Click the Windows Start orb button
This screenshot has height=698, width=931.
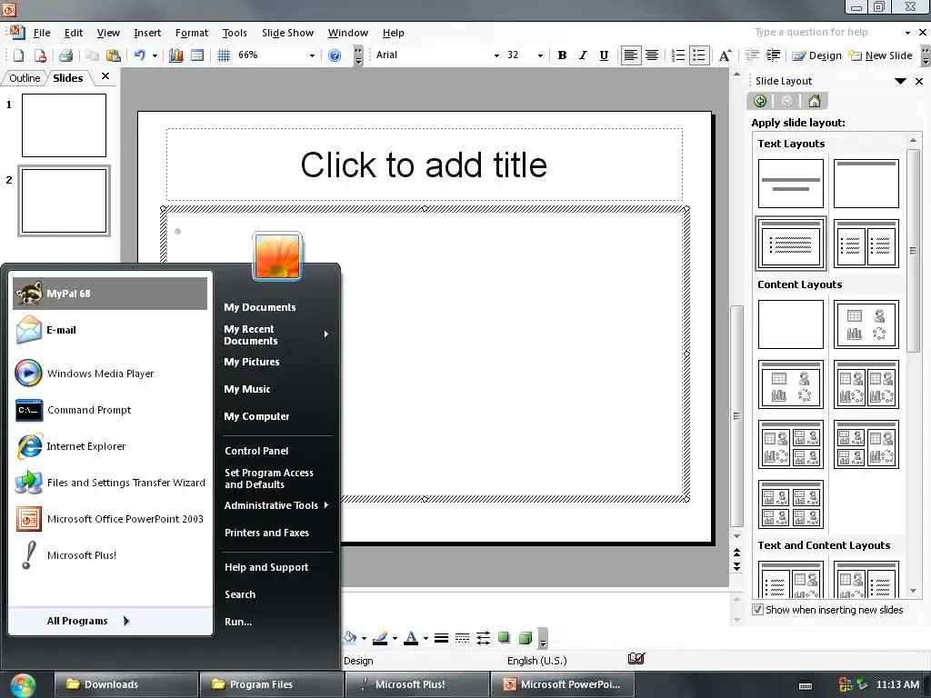23,685
